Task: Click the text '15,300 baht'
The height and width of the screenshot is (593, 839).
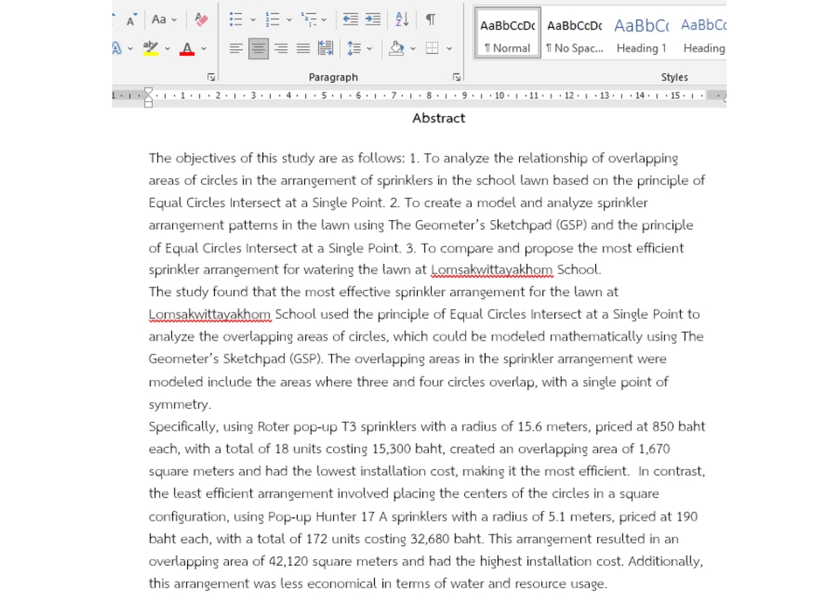Action: coord(407,449)
